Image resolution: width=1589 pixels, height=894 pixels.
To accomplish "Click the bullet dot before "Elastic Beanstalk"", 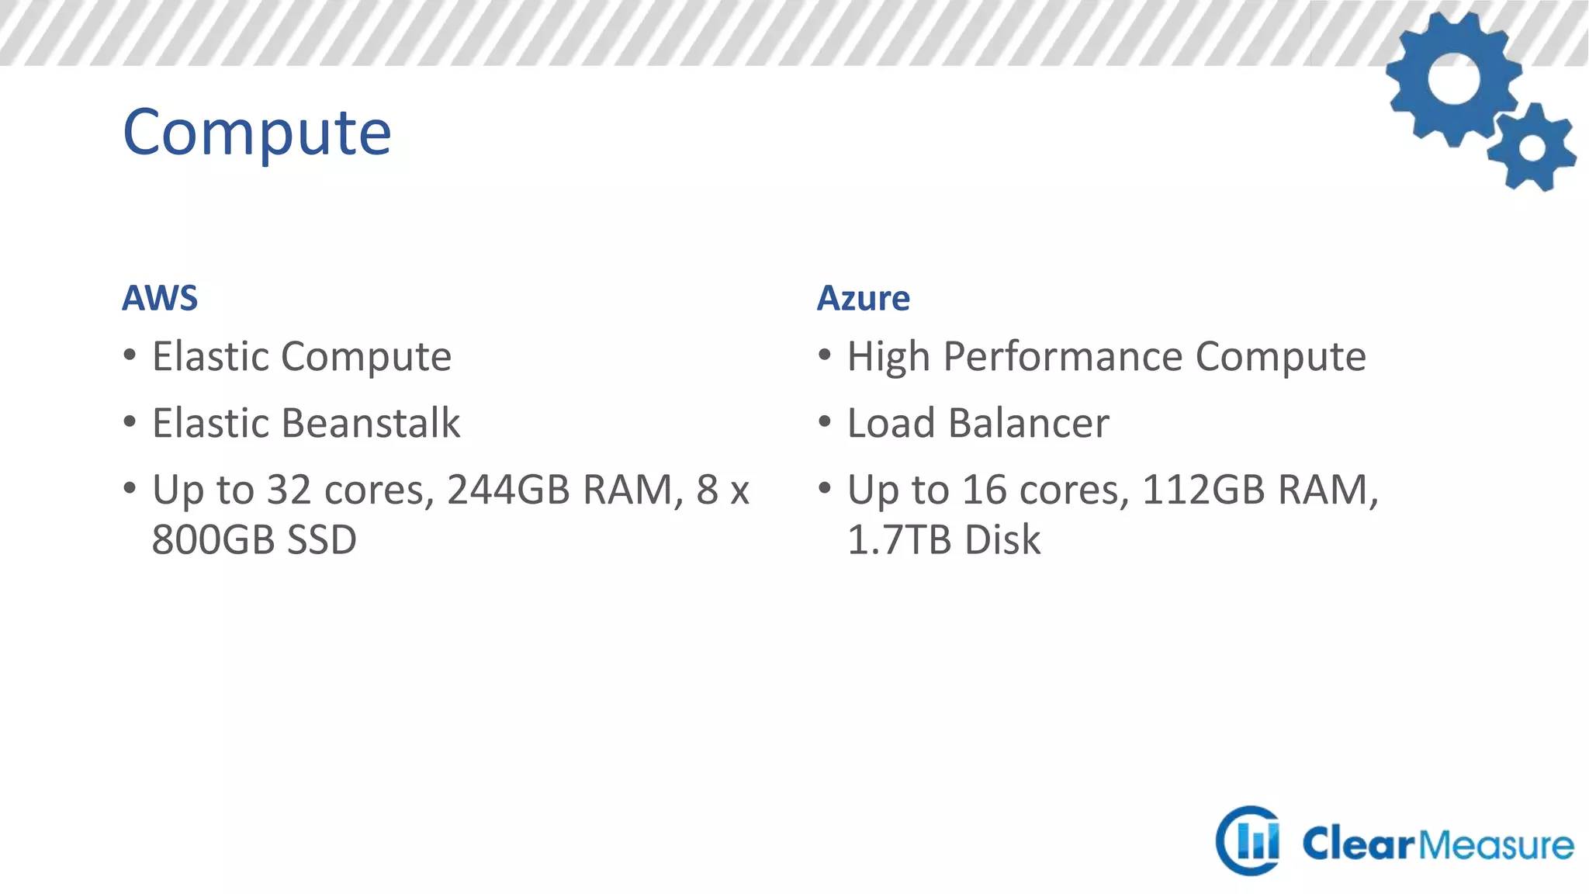I will click(x=130, y=421).
